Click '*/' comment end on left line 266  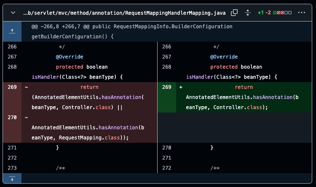pyautogui.click(x=62, y=47)
